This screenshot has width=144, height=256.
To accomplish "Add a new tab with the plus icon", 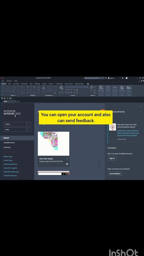I will [18, 101].
